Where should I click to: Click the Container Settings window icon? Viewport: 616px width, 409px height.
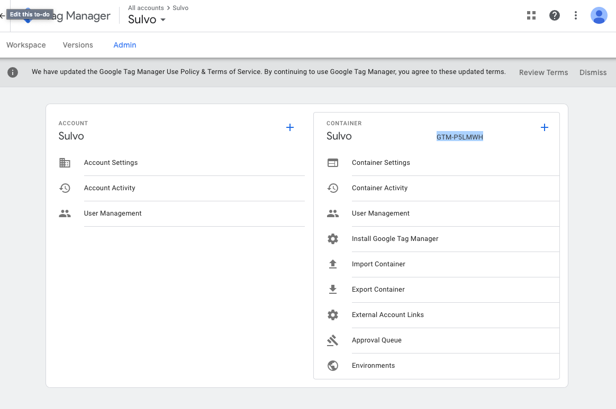(x=333, y=163)
